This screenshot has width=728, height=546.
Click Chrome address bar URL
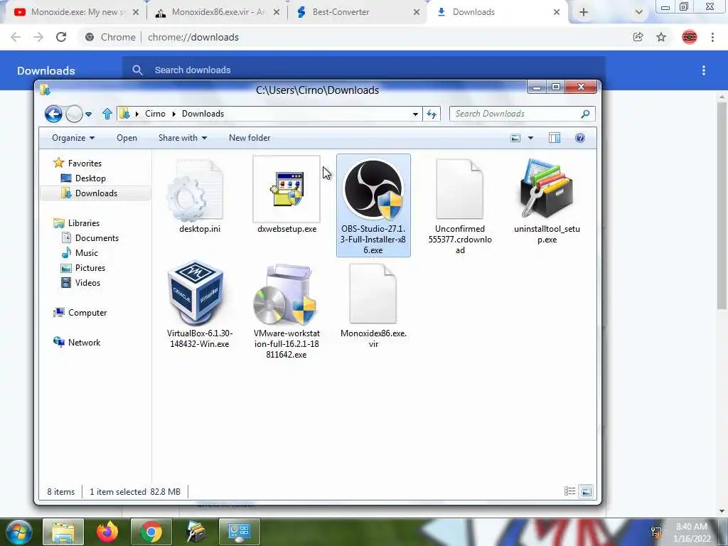[193, 37]
